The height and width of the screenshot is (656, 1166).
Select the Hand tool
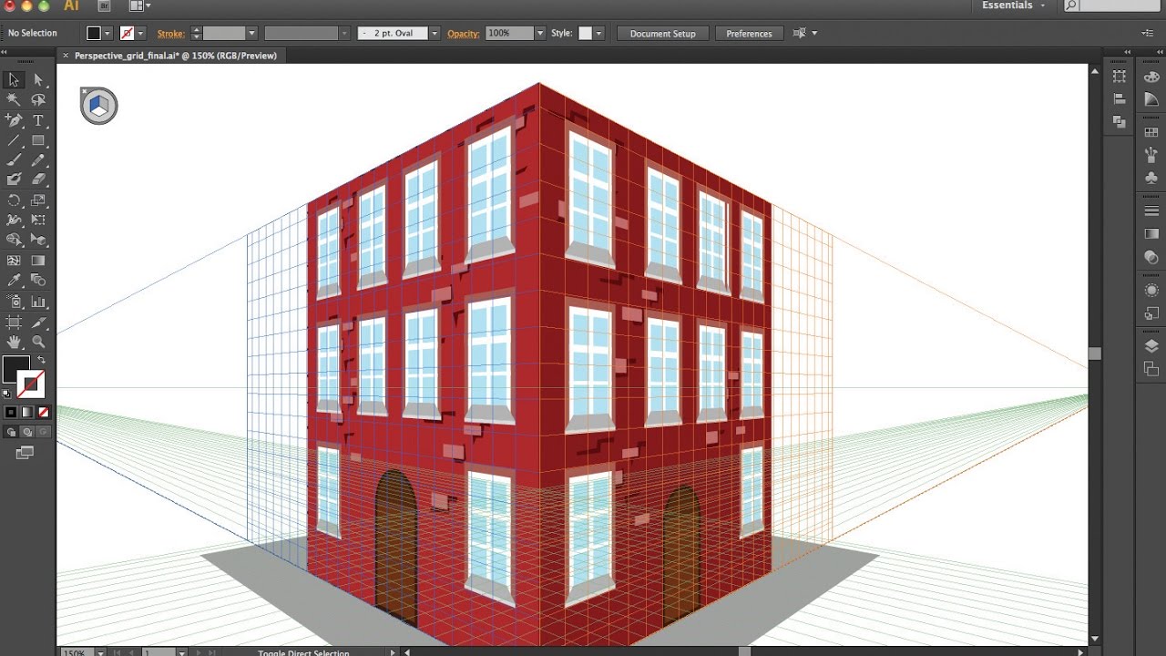coord(14,342)
